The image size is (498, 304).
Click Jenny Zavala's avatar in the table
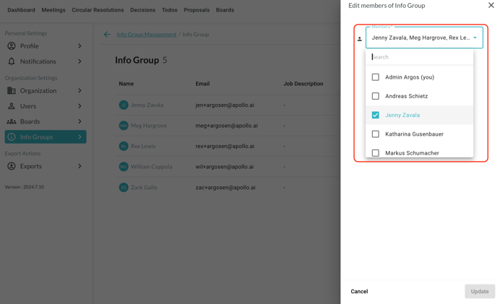124,105
